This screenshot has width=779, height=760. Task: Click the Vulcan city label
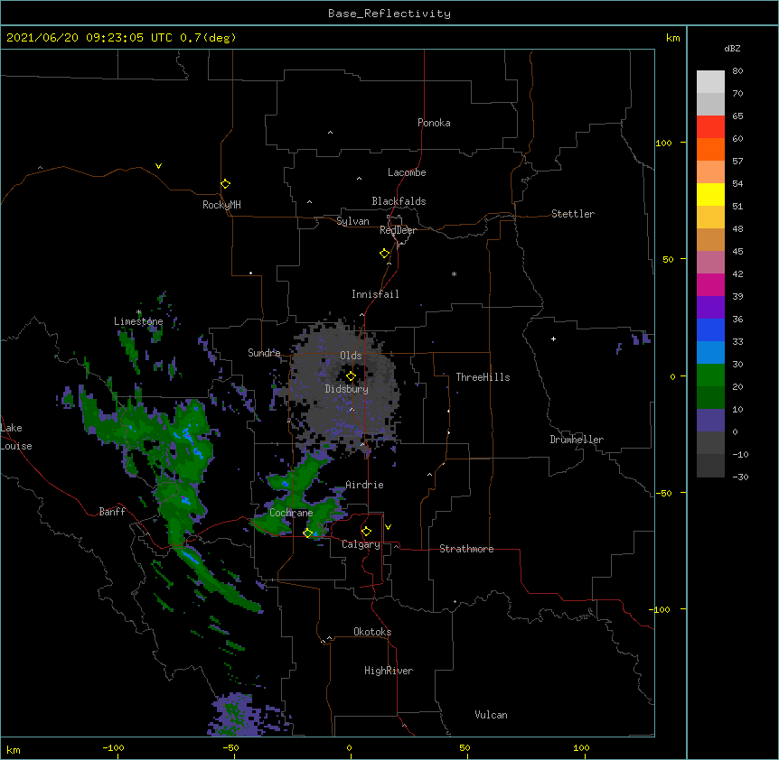(x=492, y=715)
